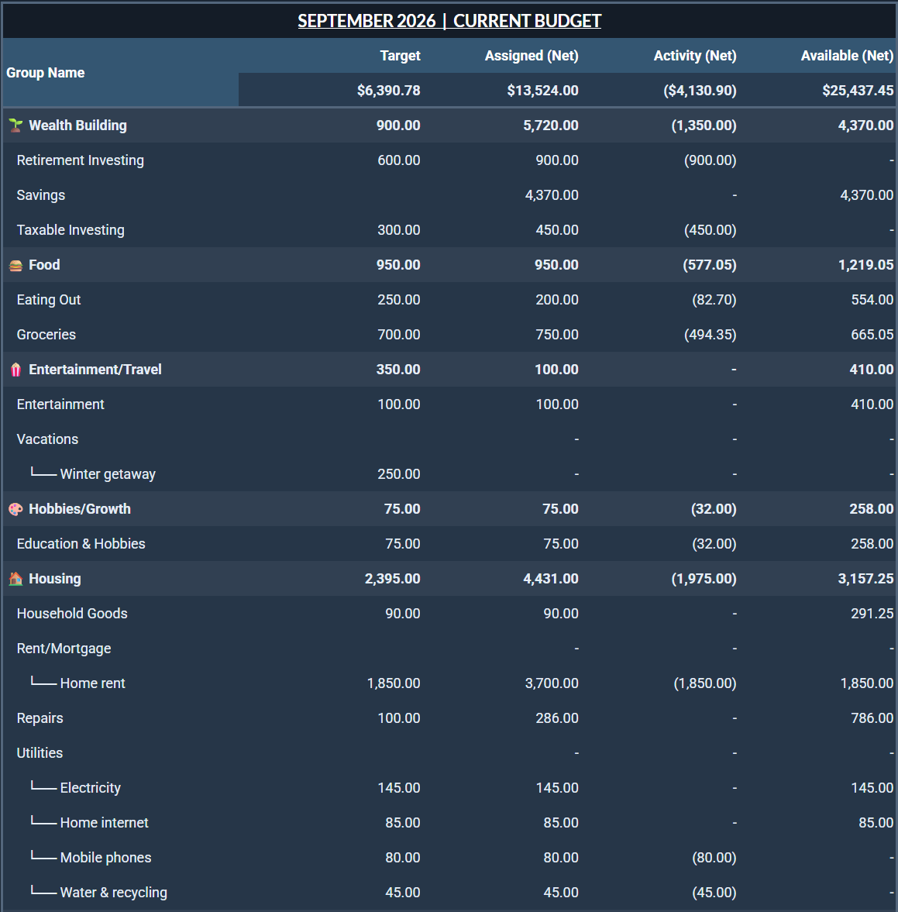Select the Available (Net) column header
The width and height of the screenshot is (898, 912).
[847, 55]
